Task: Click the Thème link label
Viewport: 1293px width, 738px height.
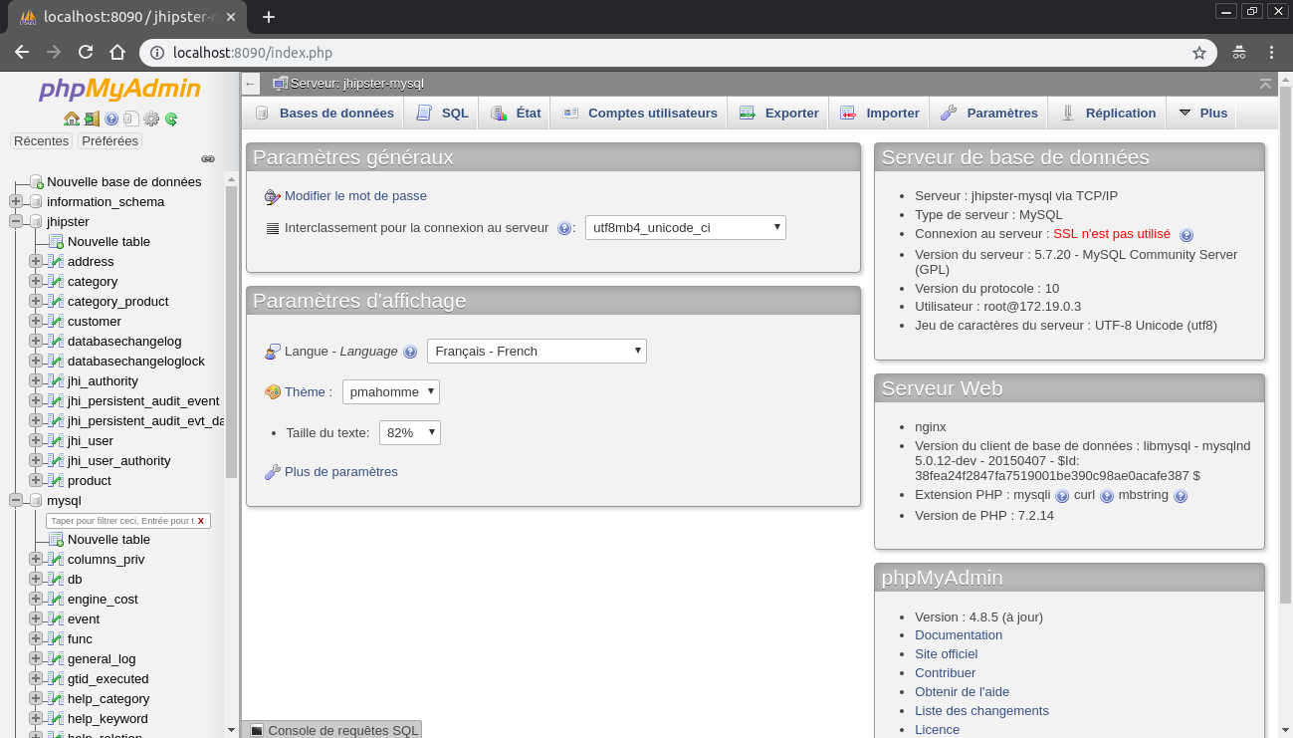Action: pos(307,392)
